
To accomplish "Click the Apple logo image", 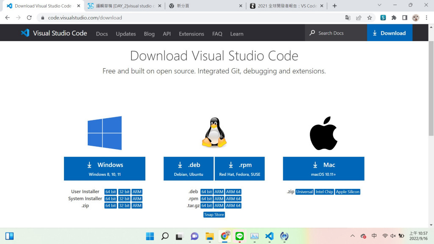I will [x=323, y=133].
